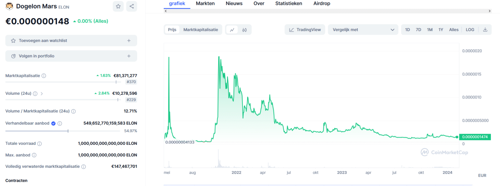Select 7D time range

(419, 30)
